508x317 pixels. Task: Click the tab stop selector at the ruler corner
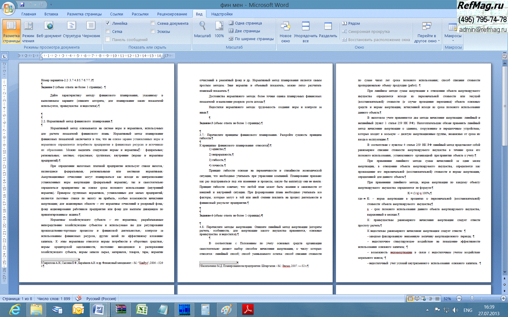click(x=4, y=56)
